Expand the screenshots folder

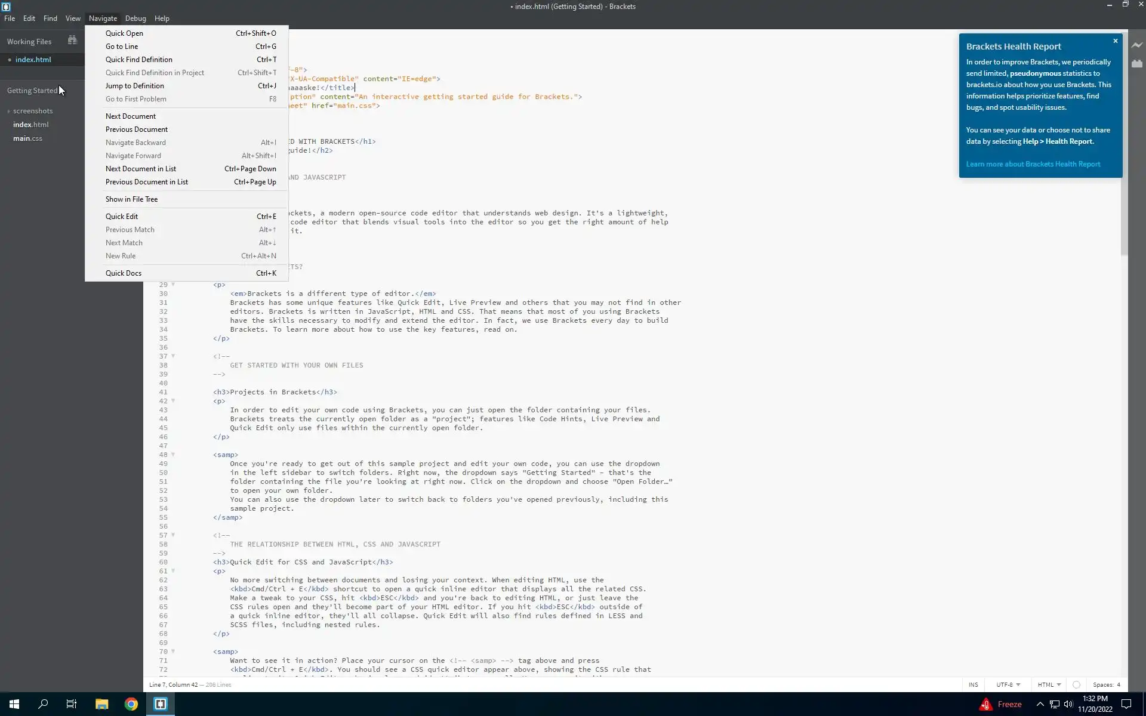32,111
